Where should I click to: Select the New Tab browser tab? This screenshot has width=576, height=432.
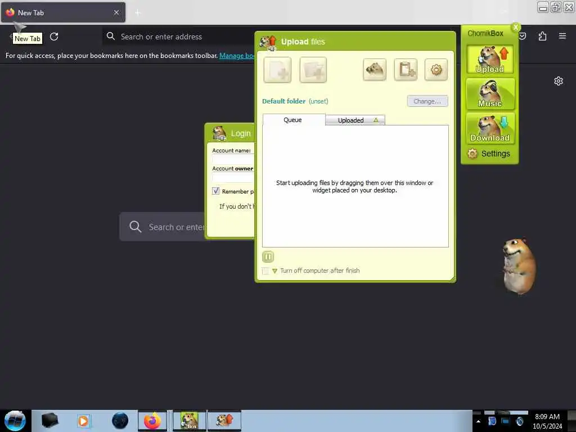63,12
